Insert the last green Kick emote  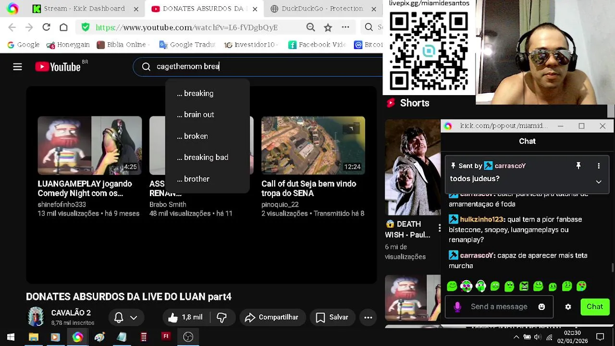click(x=581, y=286)
